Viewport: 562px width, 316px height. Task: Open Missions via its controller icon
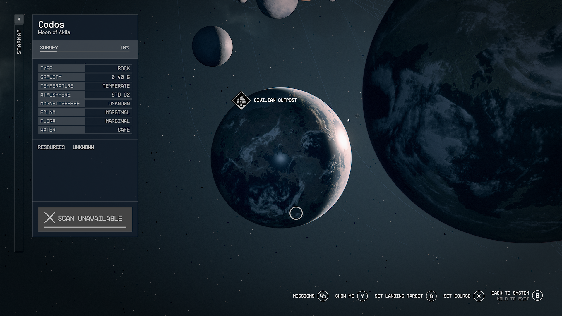click(323, 296)
